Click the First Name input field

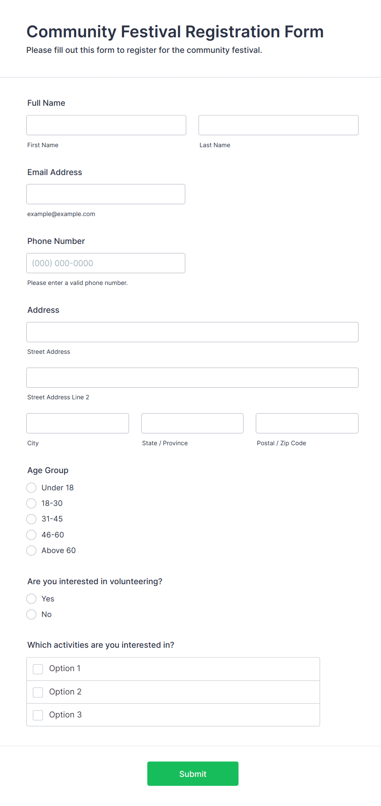(x=106, y=125)
